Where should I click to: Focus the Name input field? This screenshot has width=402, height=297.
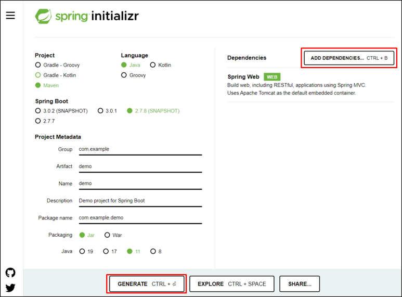tap(140, 184)
